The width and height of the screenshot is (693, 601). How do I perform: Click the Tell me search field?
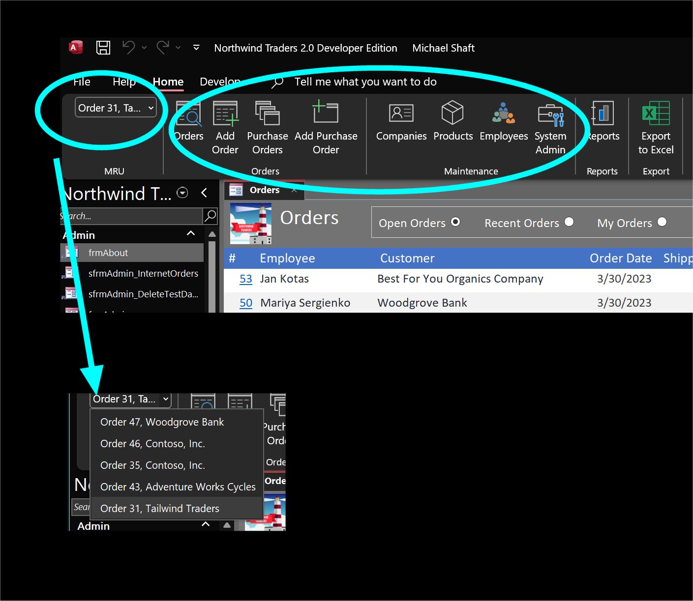coord(365,82)
